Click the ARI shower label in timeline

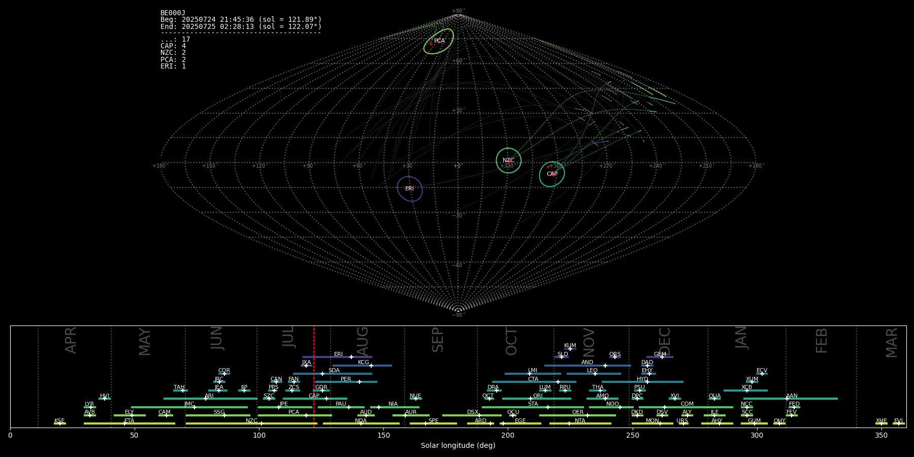point(209,396)
